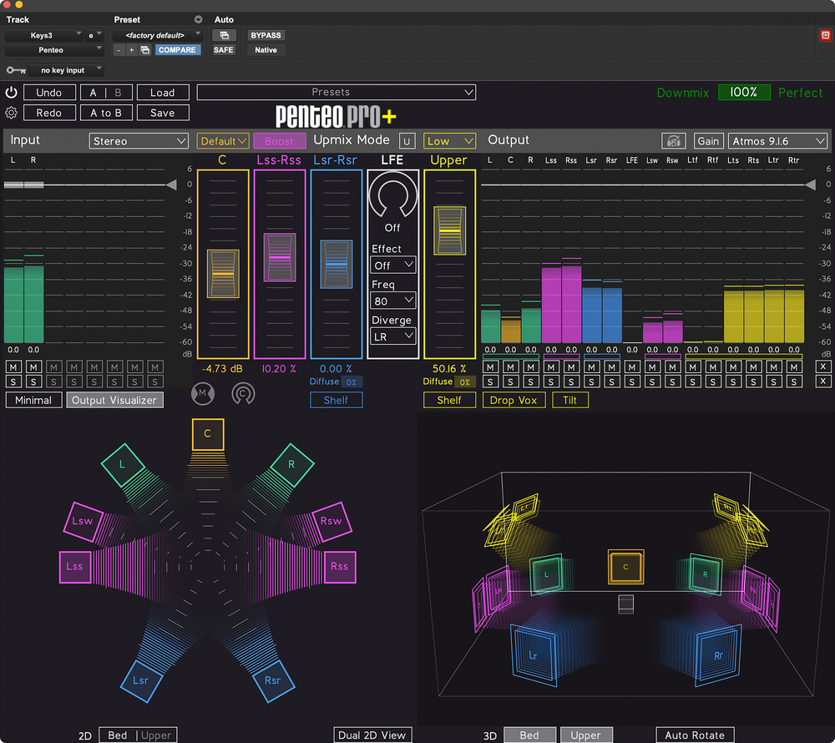Mute the output Rtr channel

coord(794,367)
